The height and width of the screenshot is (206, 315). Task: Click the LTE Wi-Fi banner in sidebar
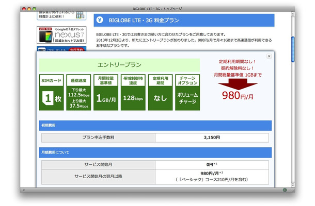(x=61, y=49)
